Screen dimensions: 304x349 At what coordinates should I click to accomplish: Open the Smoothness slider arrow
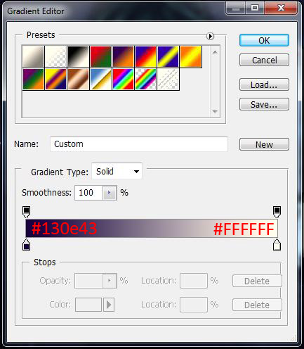[x=110, y=193]
